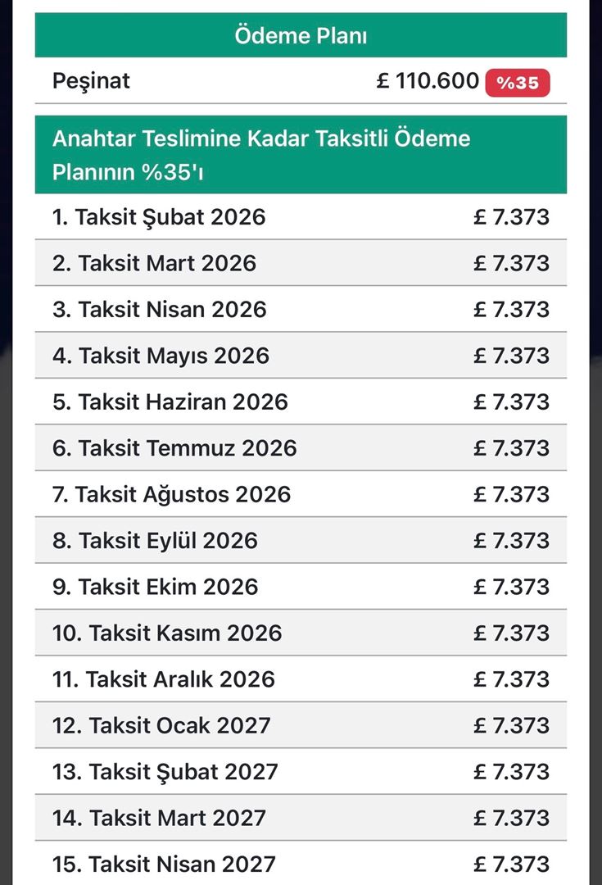This screenshot has width=602, height=885.
Task: Click the Anahtar Teslimine Kadar Taksitli header
Action: 261,155
